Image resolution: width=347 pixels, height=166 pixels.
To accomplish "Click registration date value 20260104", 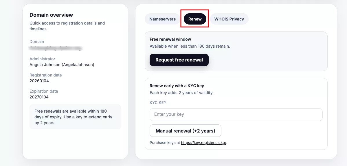I will tap(39, 81).
